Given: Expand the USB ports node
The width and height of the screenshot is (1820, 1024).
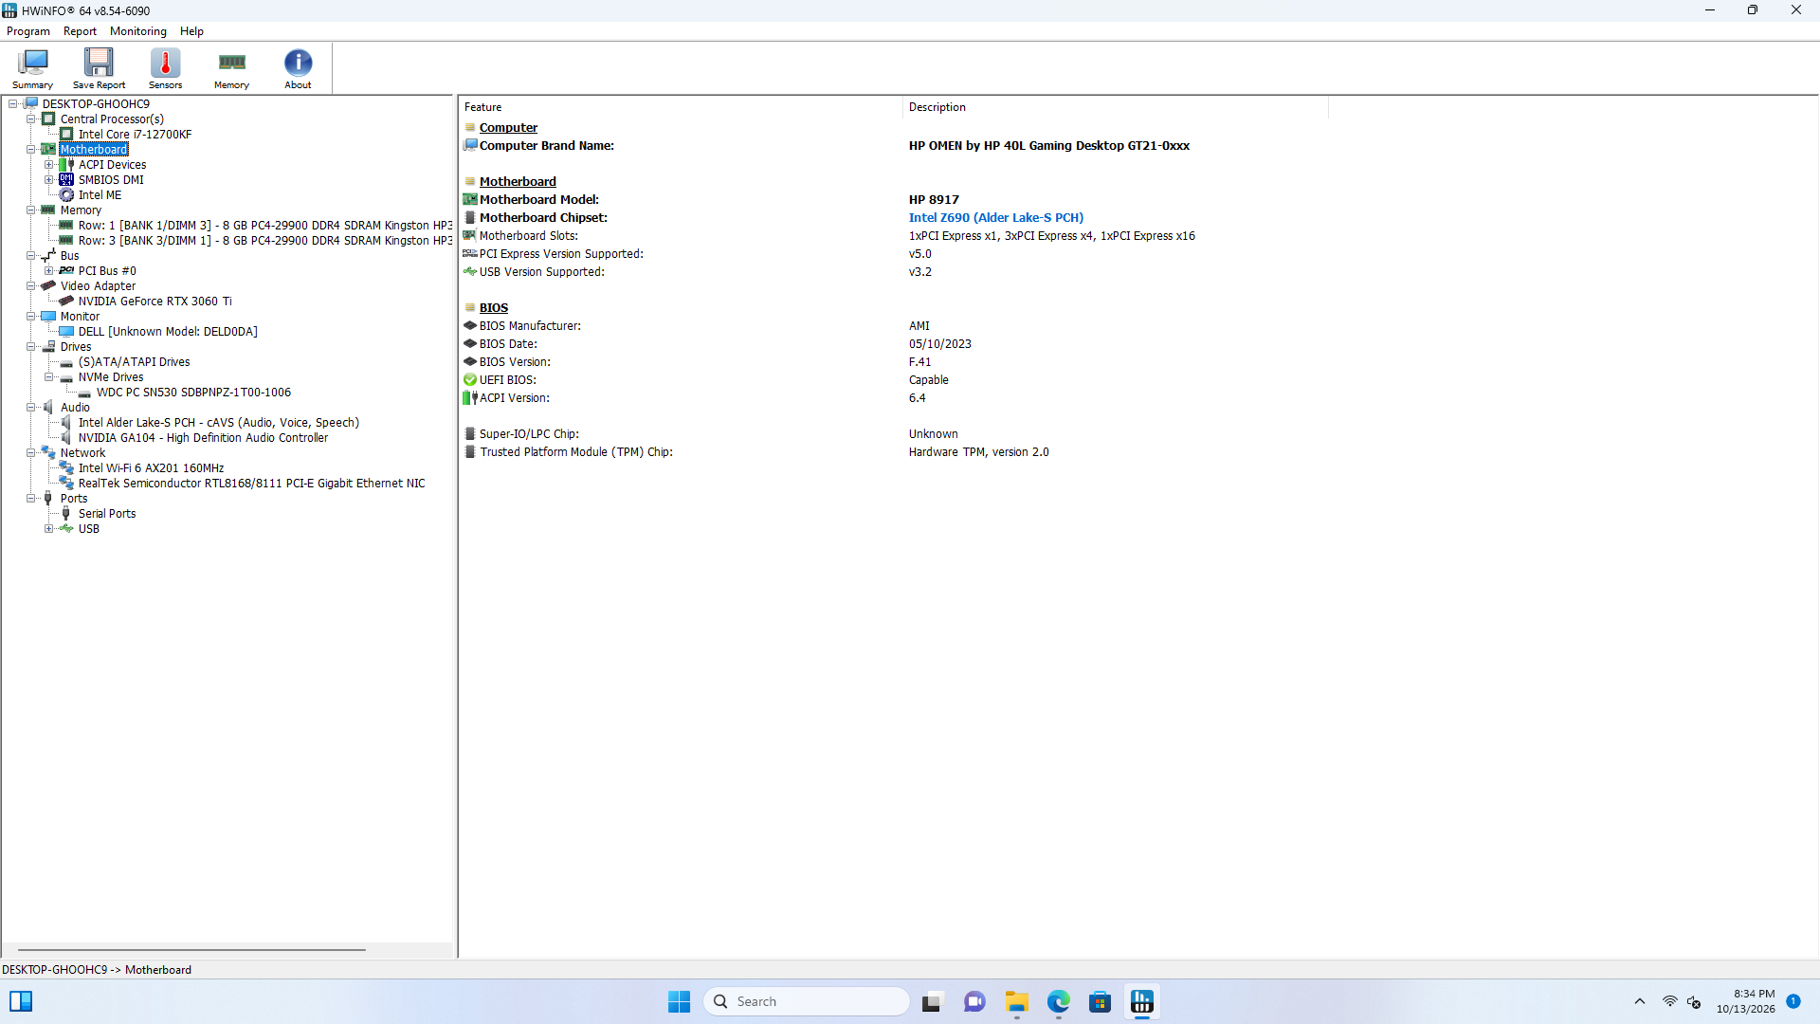Looking at the screenshot, I should [49, 529].
